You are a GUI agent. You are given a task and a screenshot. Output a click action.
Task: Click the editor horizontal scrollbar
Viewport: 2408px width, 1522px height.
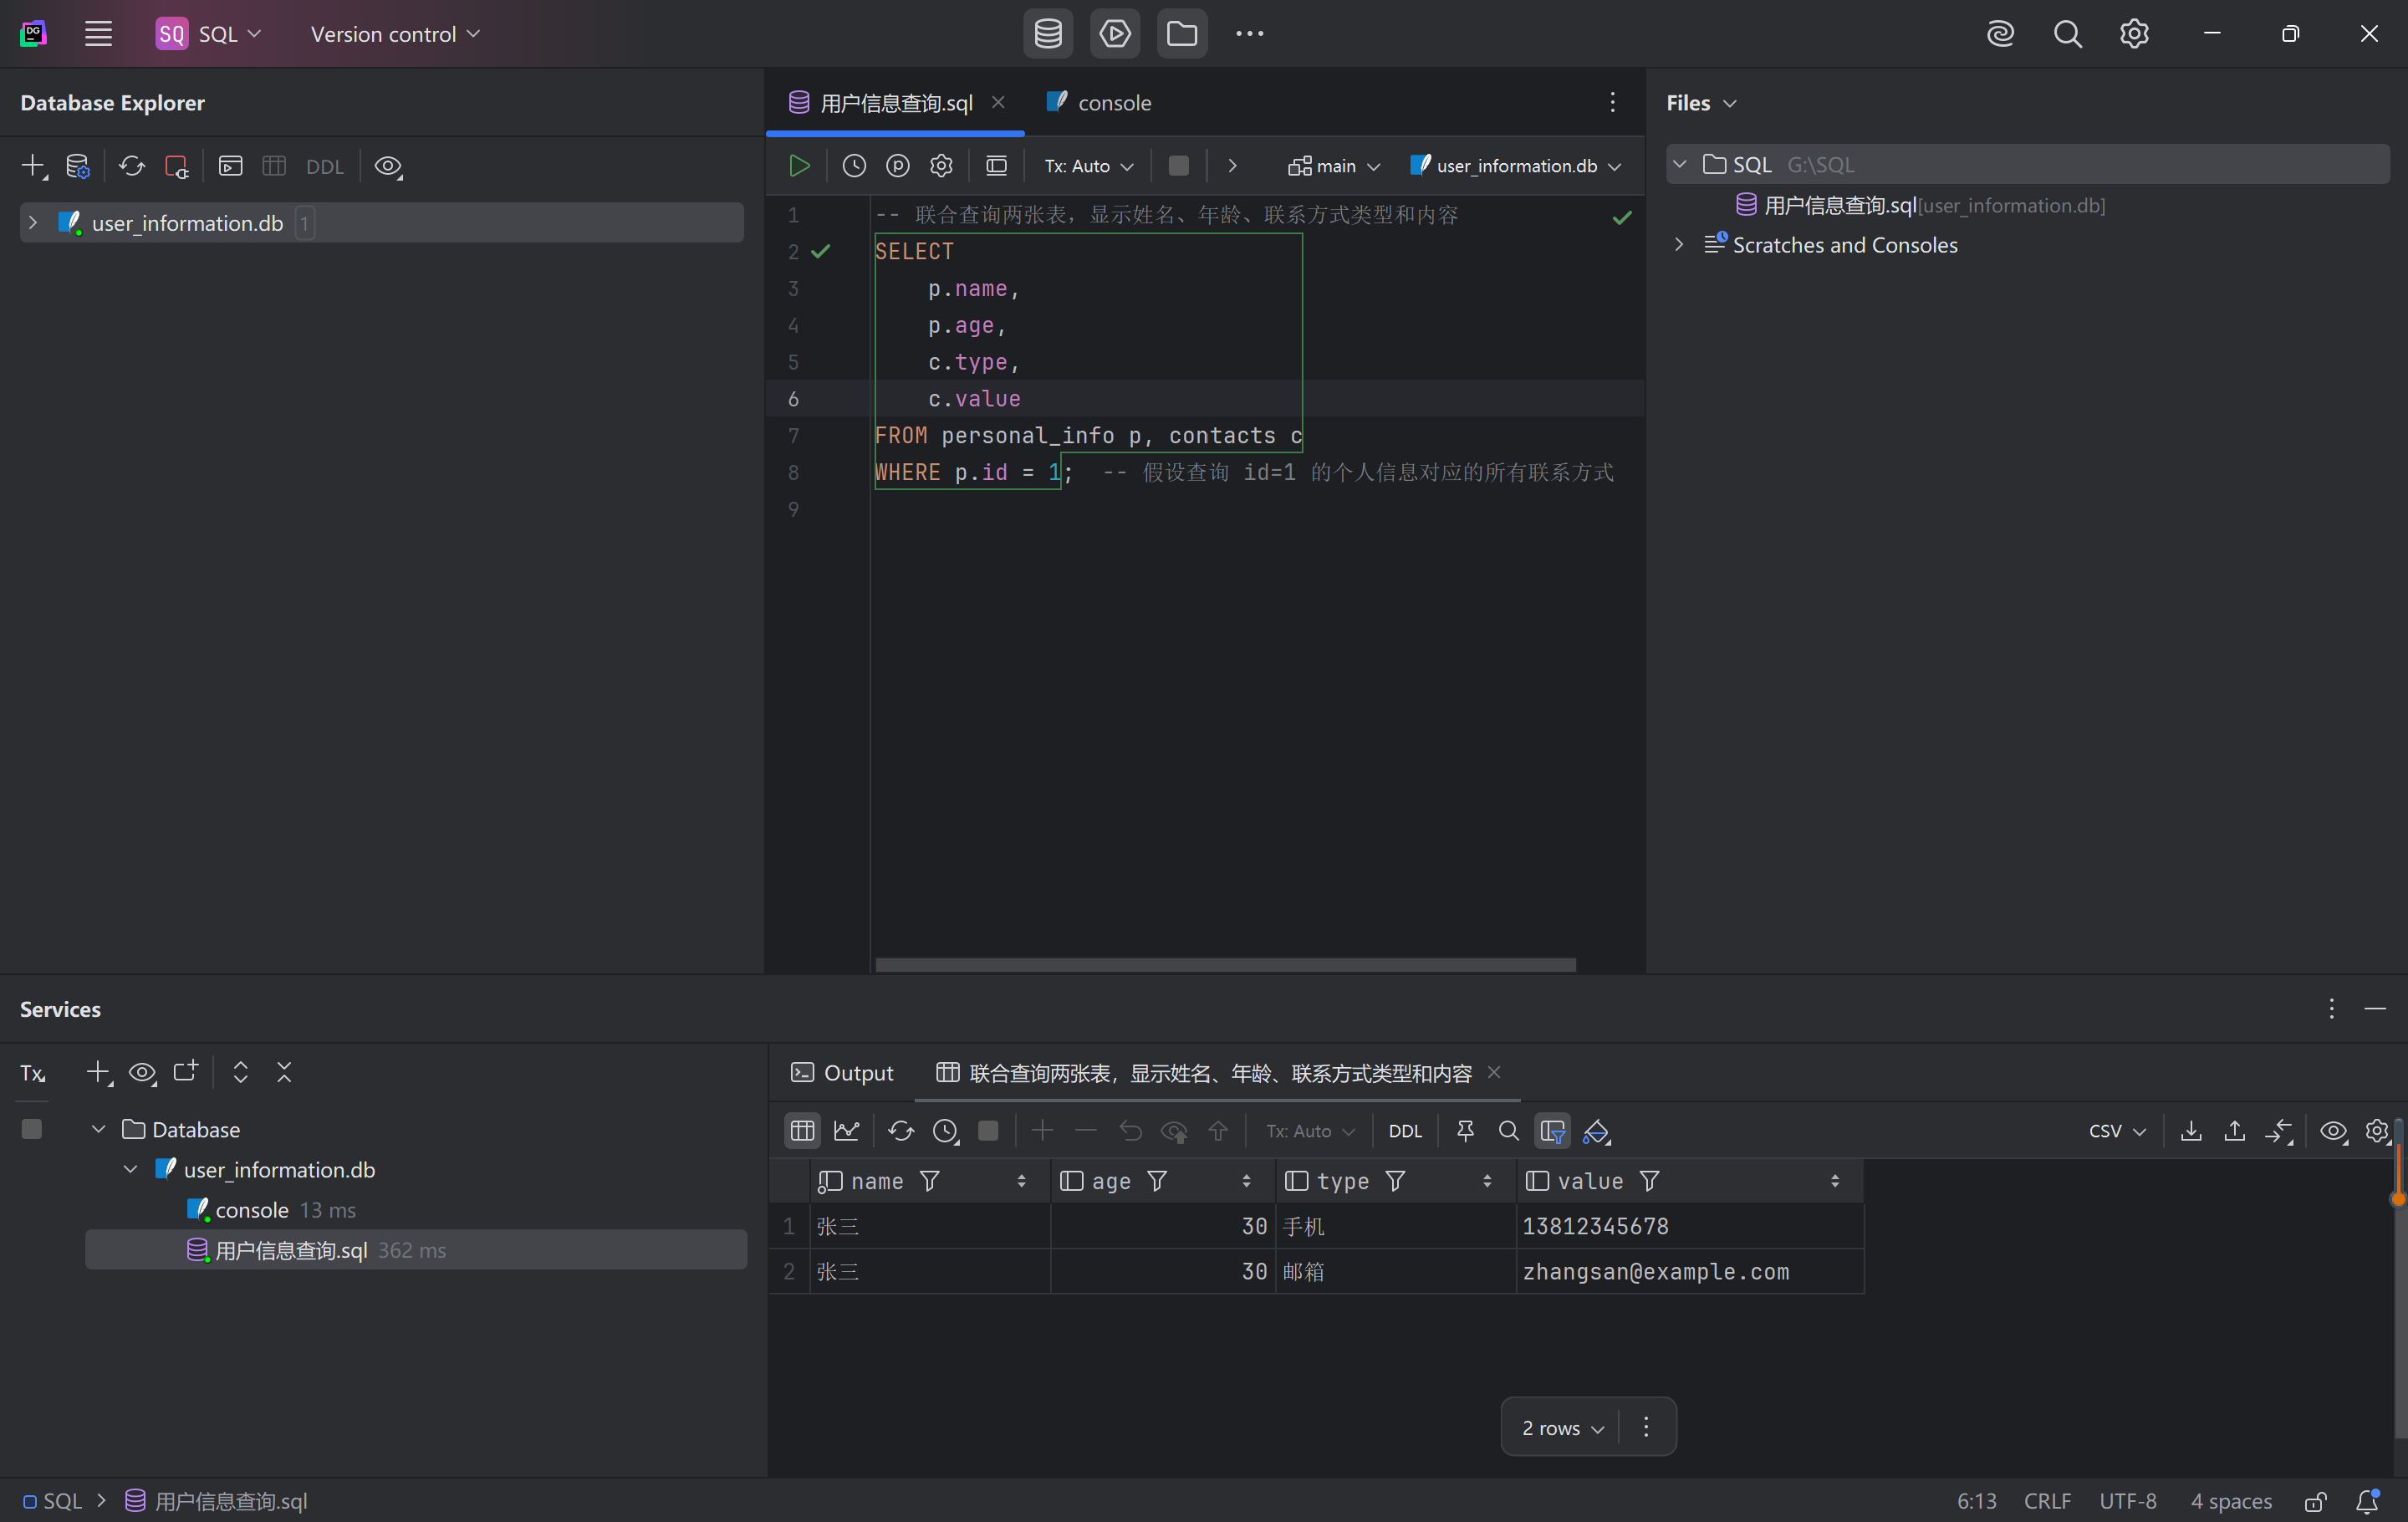pos(1225,965)
